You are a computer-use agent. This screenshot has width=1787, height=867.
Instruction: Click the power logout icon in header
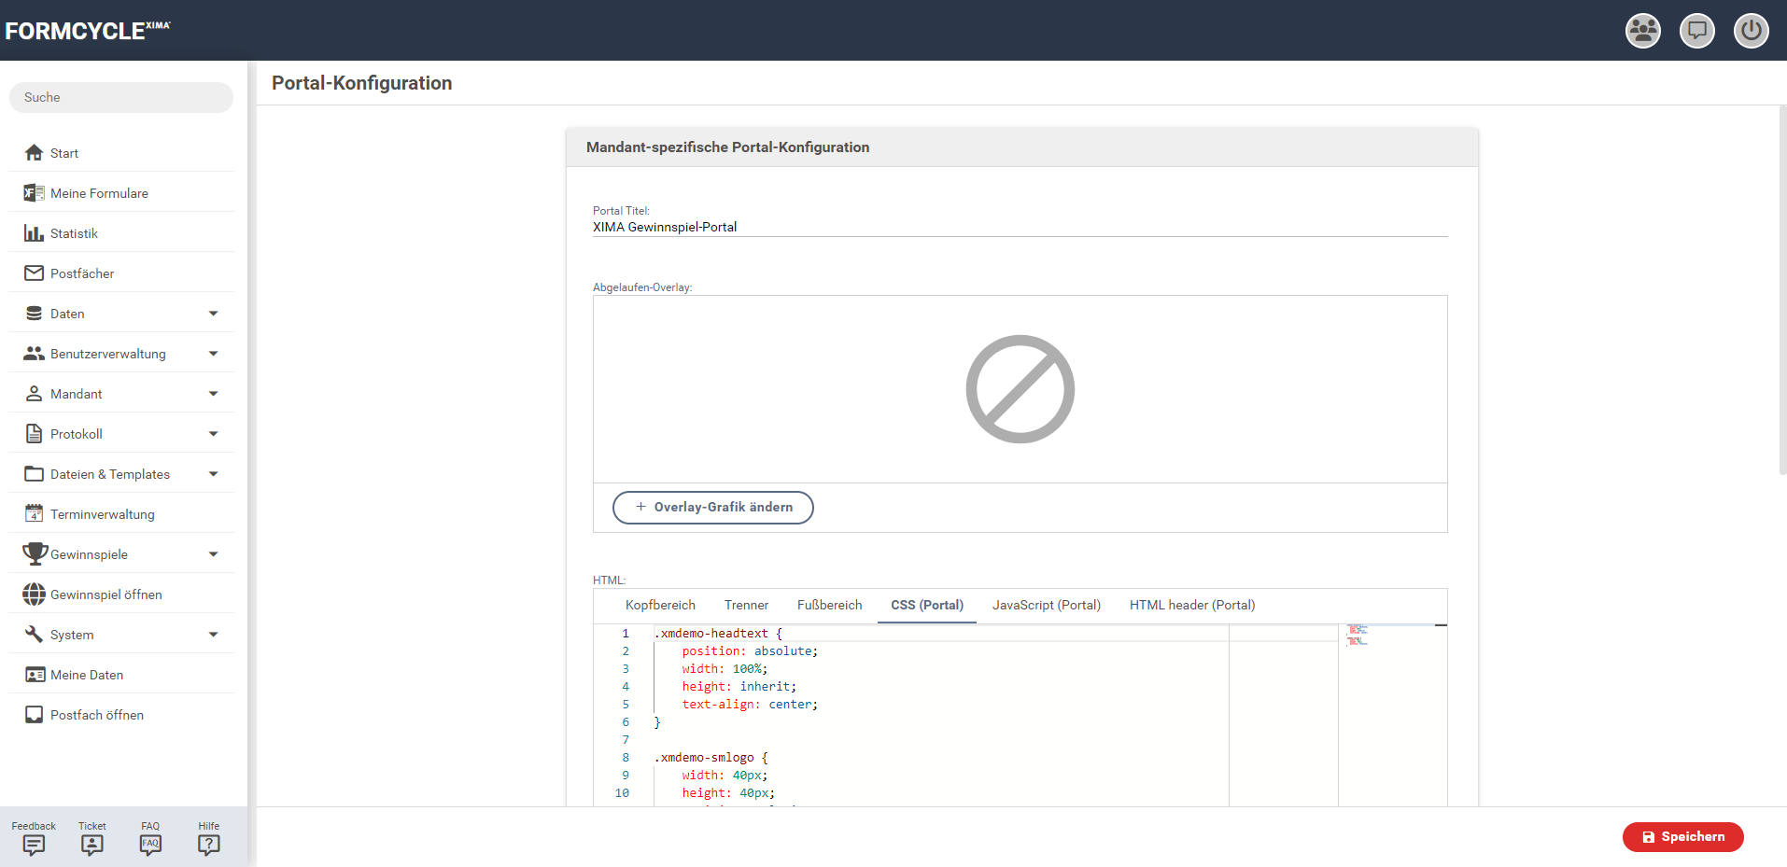click(x=1751, y=31)
